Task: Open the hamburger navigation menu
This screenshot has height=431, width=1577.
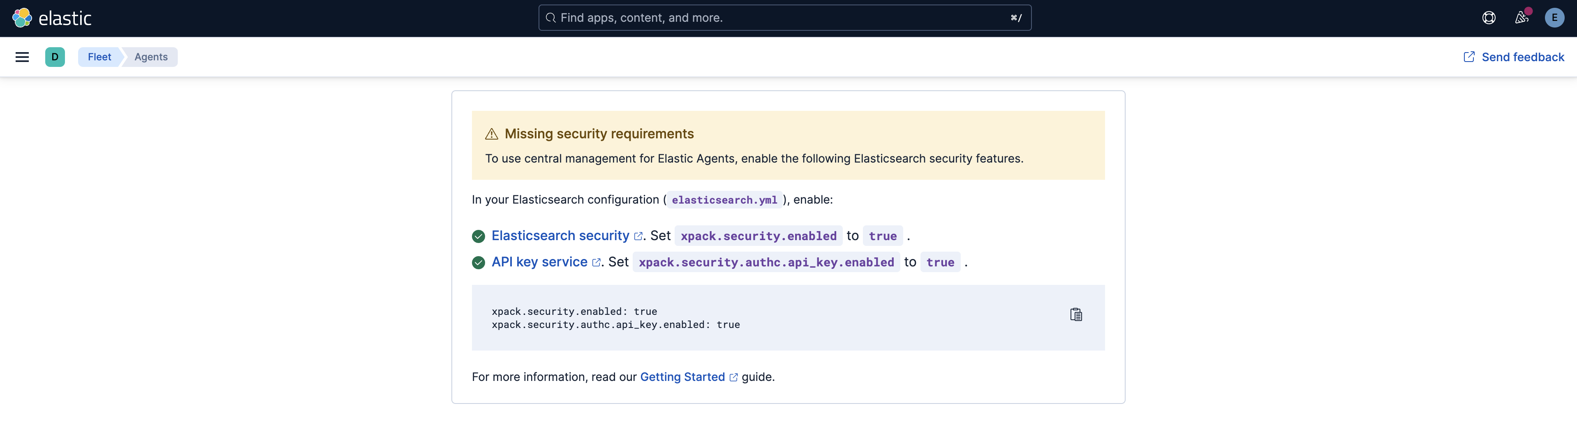Action: 22,57
